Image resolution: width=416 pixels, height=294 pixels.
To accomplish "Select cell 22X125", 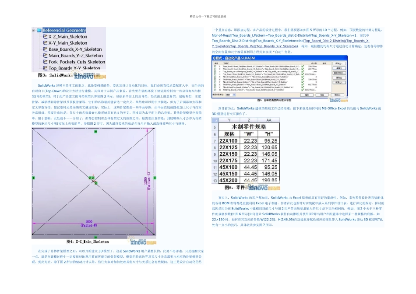I will 229,147.
